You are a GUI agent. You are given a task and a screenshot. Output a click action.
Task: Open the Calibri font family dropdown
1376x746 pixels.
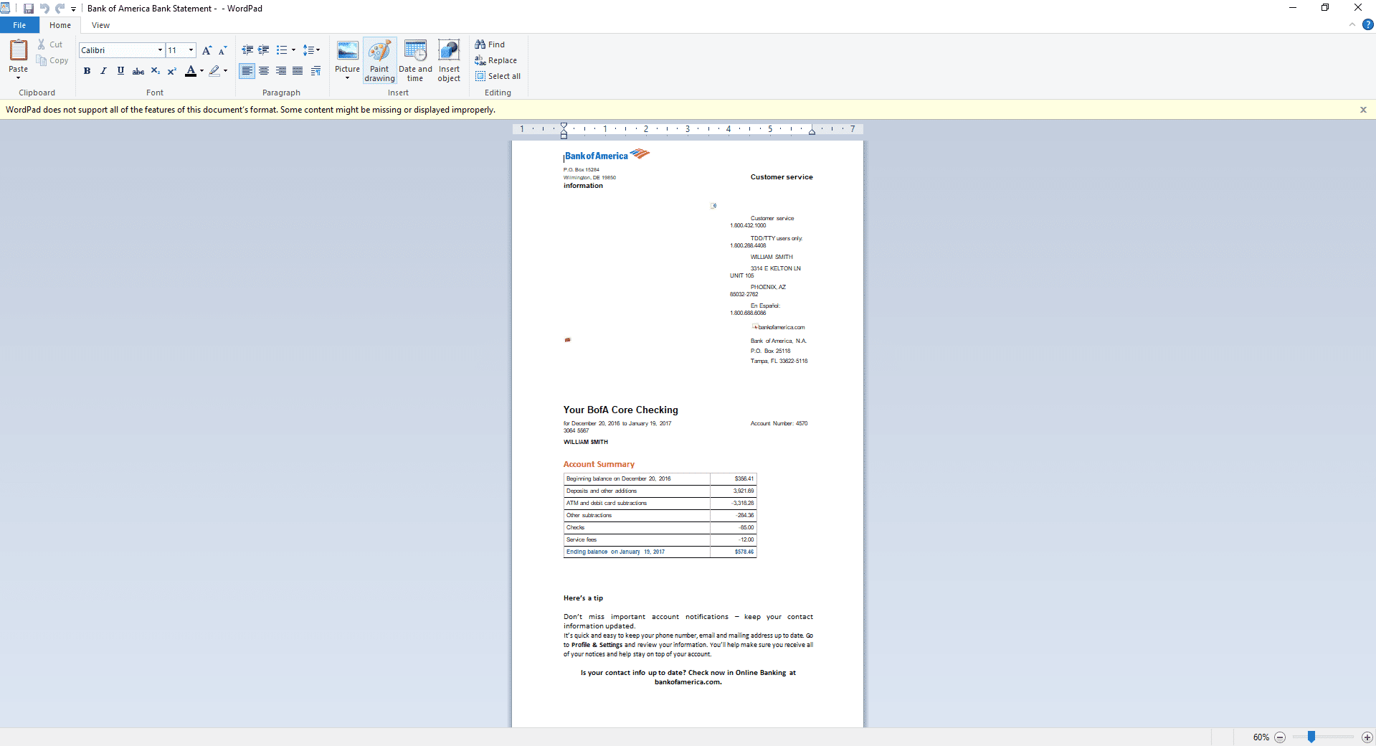coord(160,50)
